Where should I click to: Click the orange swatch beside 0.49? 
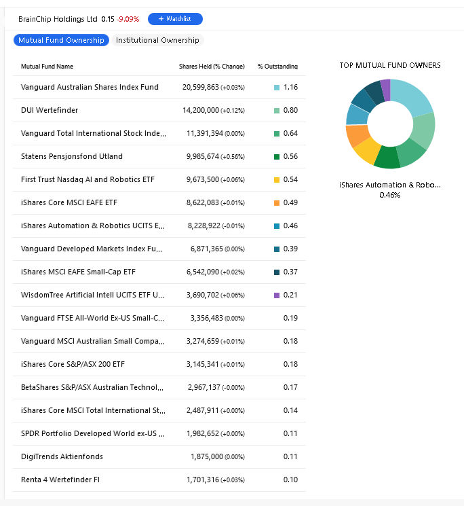click(277, 203)
